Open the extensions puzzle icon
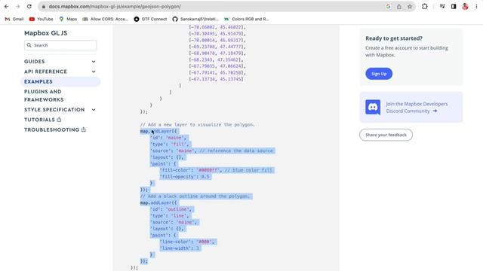 tap(424, 7)
